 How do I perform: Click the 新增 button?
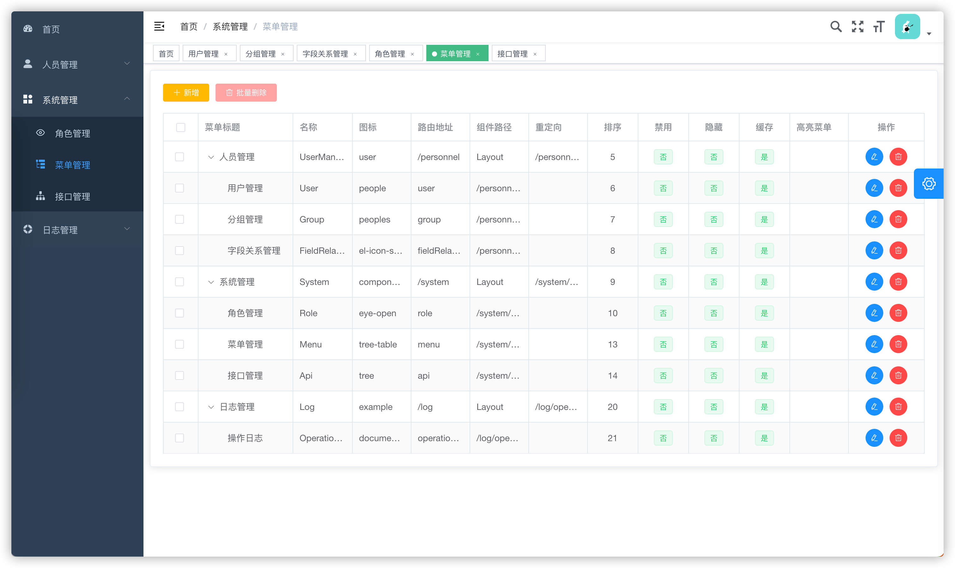(x=186, y=92)
